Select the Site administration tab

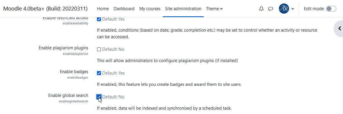(x=183, y=9)
